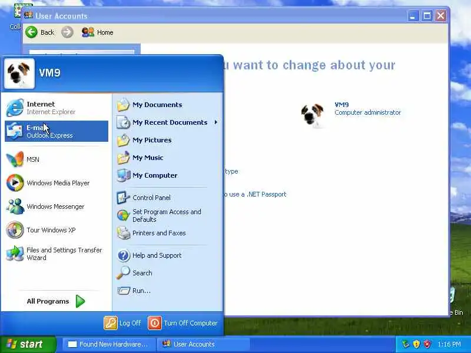Screen dimensions: 471x353
Task: Click Back in User Accounts window
Action: [40, 32]
